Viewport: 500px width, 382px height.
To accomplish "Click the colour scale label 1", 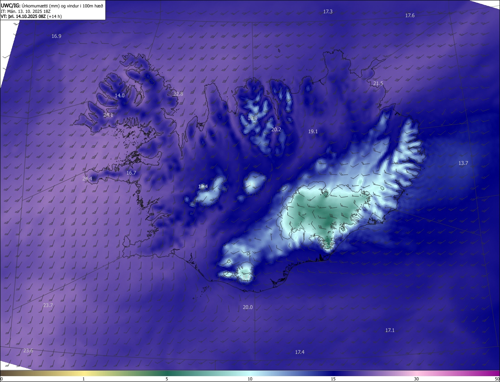I will 84,379.
